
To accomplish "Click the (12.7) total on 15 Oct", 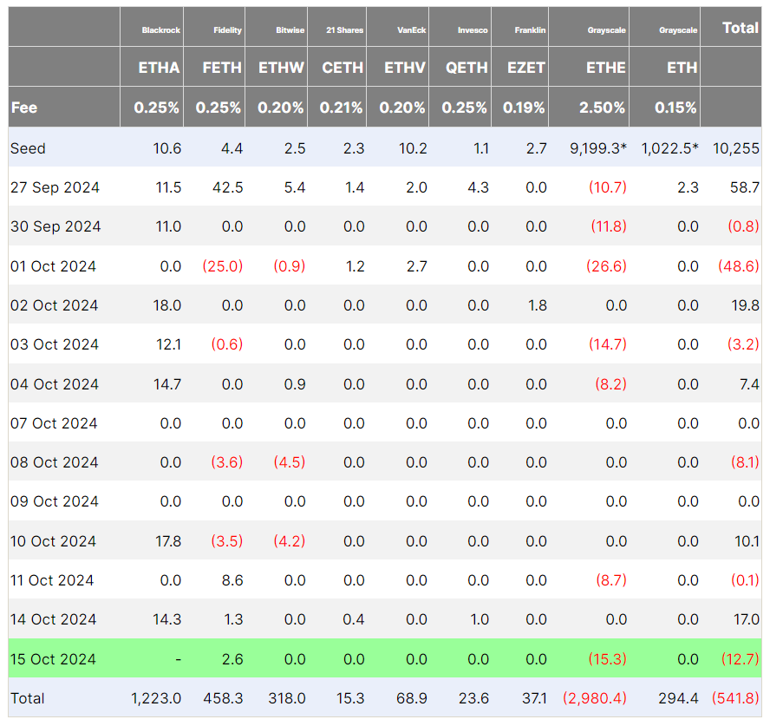I will point(741,658).
